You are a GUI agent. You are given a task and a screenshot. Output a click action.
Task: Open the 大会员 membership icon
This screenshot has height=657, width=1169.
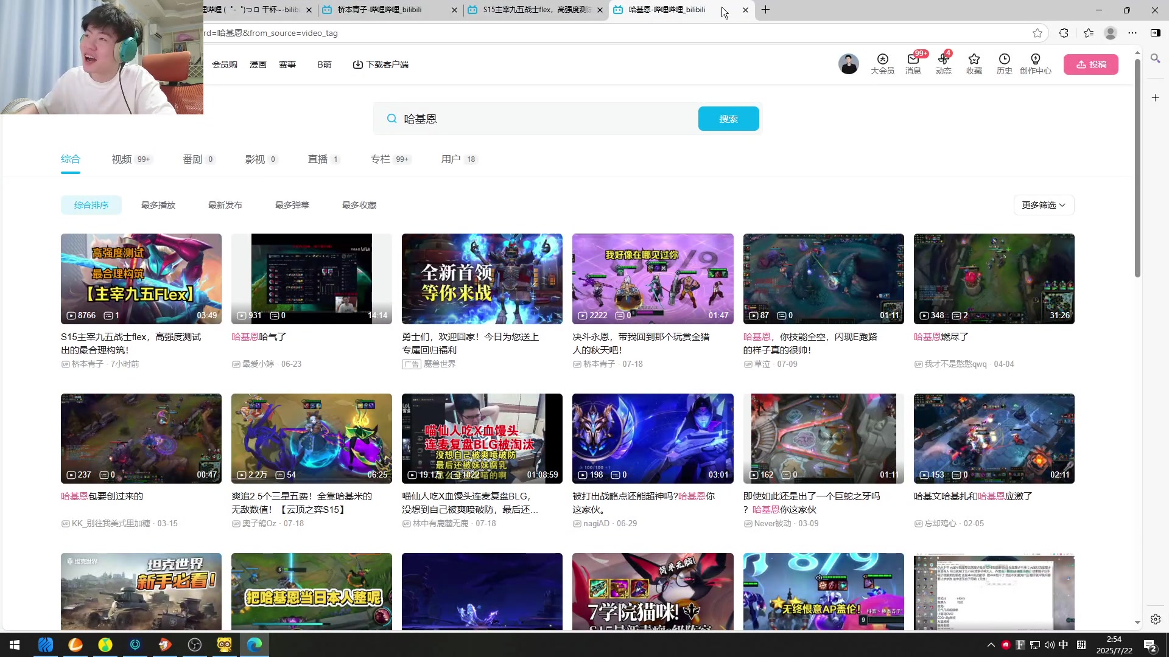point(882,64)
